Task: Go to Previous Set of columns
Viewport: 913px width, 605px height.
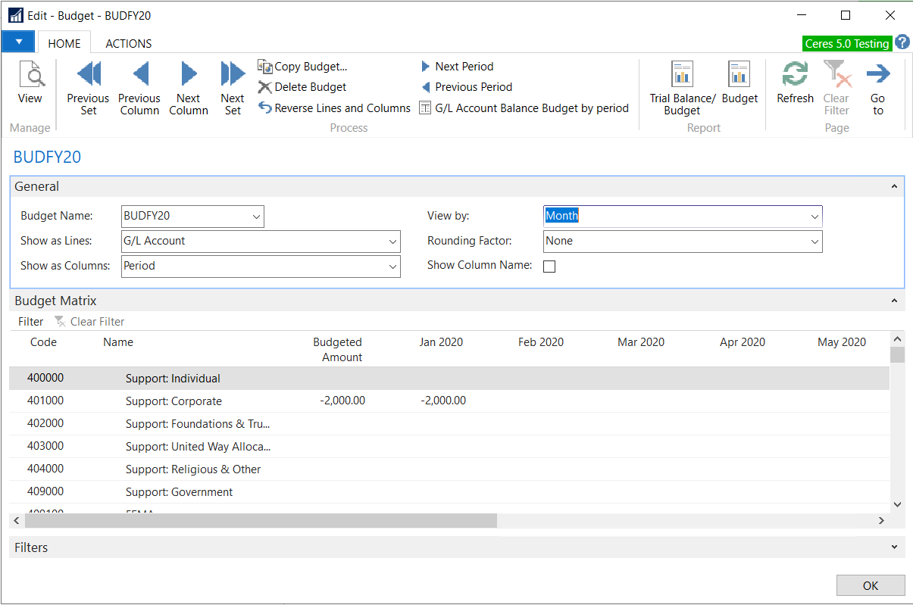Action: pos(88,75)
